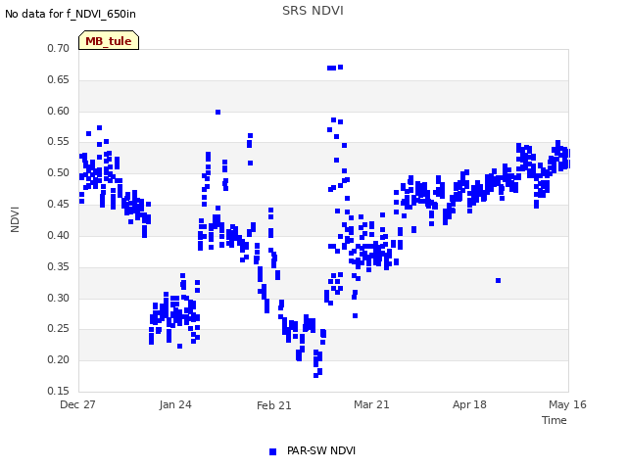Click the 0.70 y-axis value
This screenshot has width=627, height=470.
[x=58, y=48]
